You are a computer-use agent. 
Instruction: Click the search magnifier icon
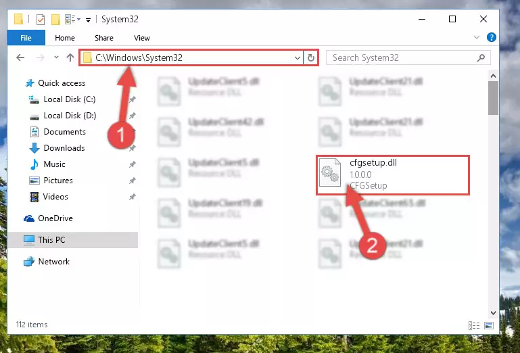[481, 57]
